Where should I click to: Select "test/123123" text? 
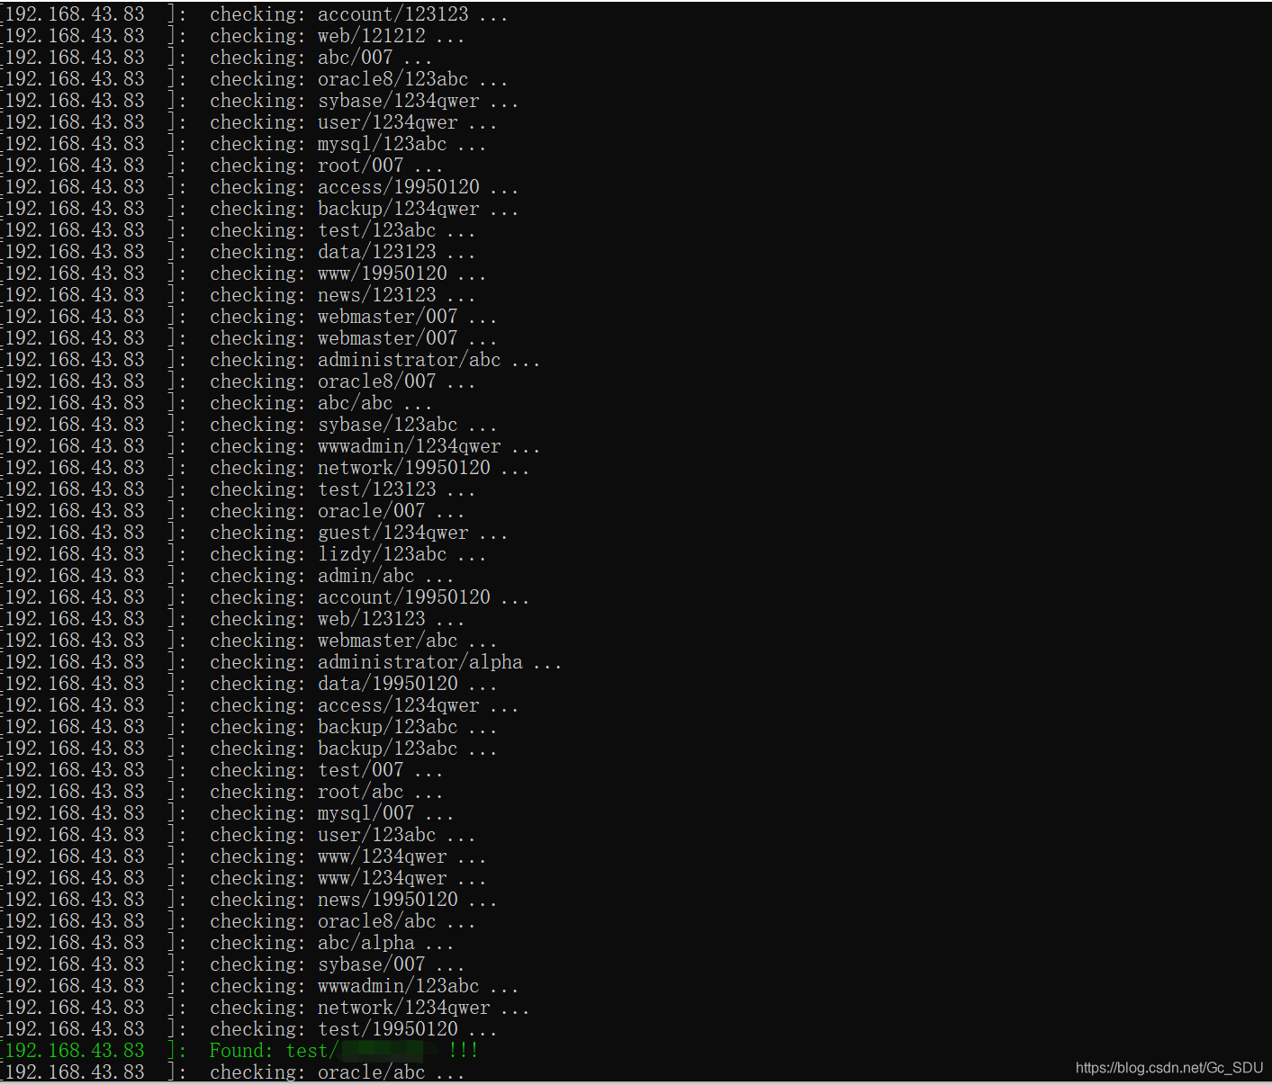376,489
